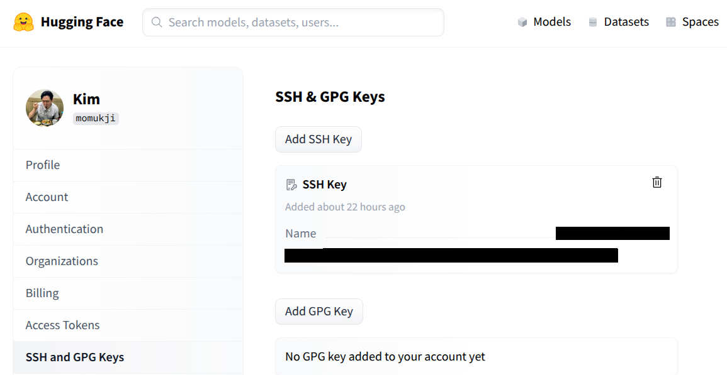Click the momukji username badge
Image resolution: width=727 pixels, height=375 pixels.
96,118
